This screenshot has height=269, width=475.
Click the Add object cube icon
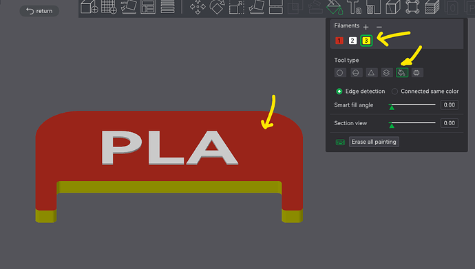pyautogui.click(x=89, y=7)
